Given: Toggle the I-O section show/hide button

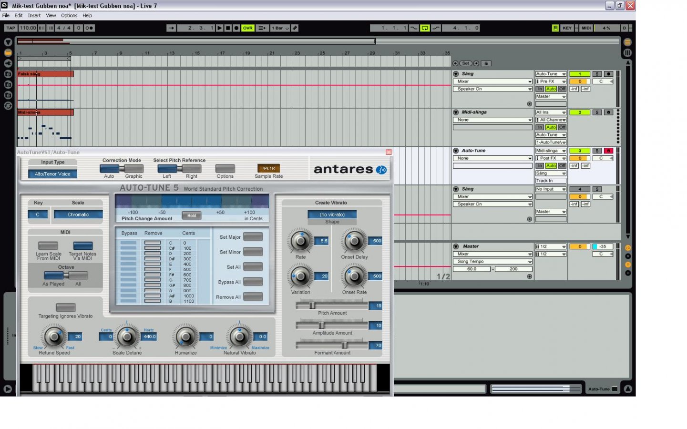Looking at the screenshot, I should pyautogui.click(x=627, y=248).
